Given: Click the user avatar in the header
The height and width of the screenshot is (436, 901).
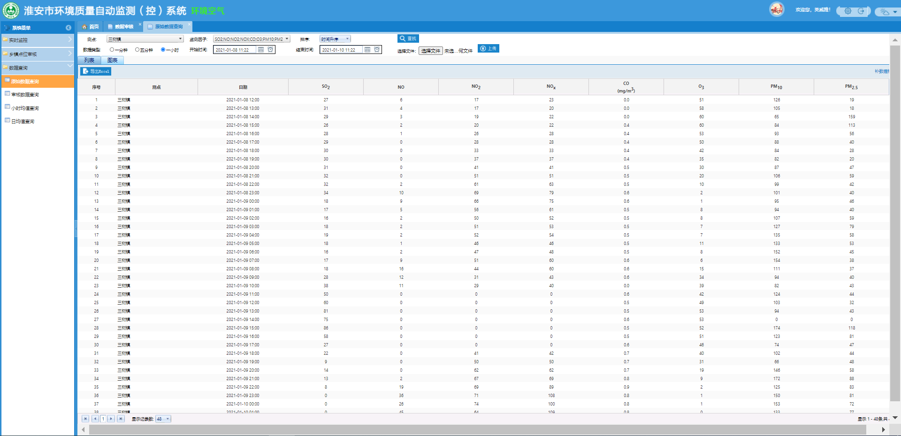Looking at the screenshot, I should point(777,9).
